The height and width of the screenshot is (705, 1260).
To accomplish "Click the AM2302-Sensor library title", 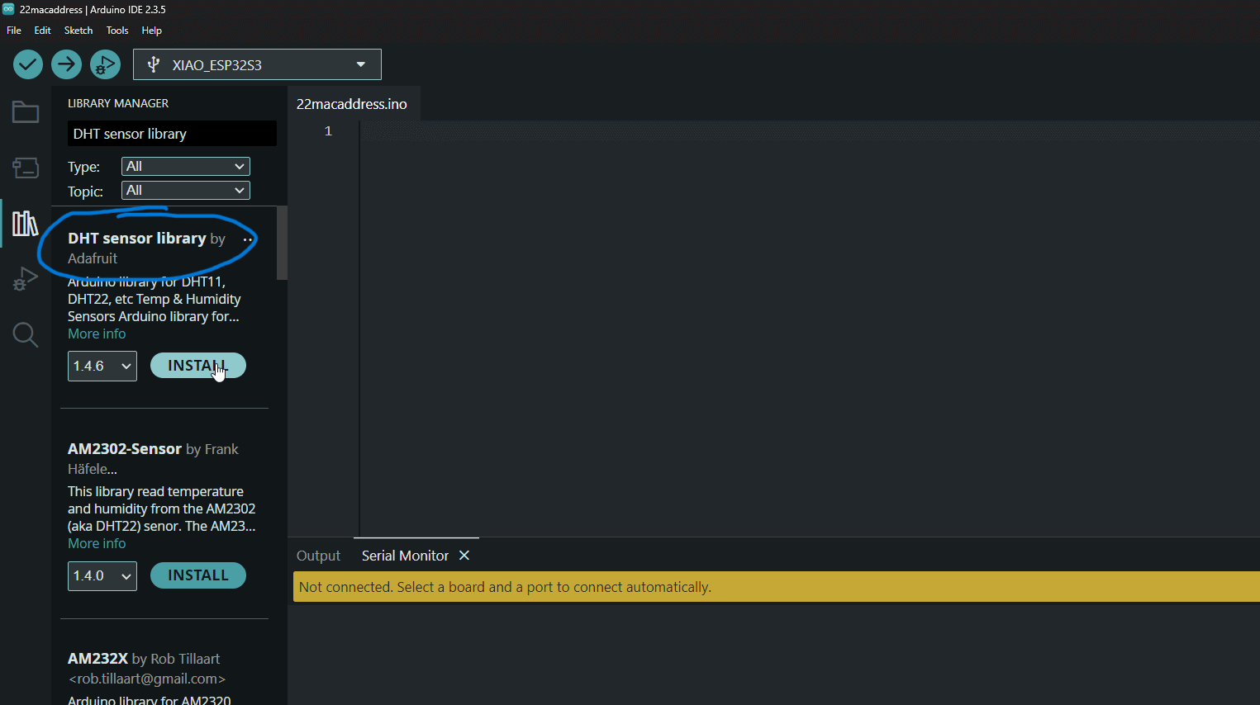I will pos(125,448).
